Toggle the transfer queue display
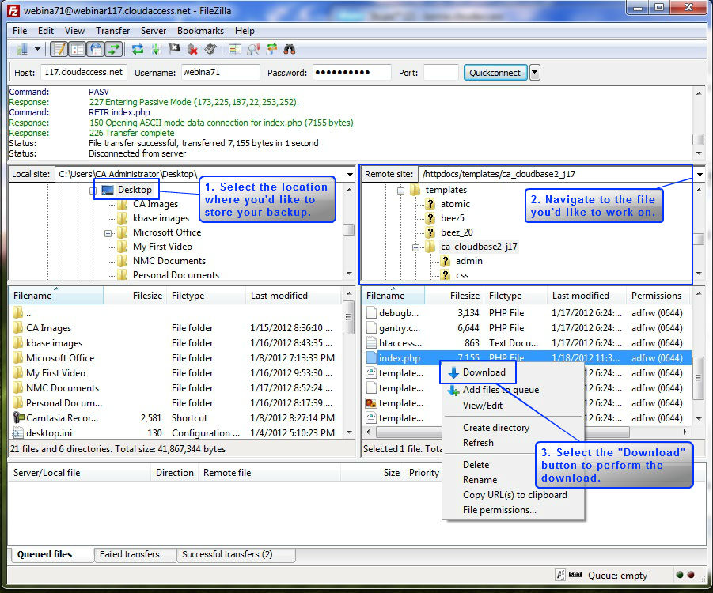The image size is (713, 593). point(114,49)
